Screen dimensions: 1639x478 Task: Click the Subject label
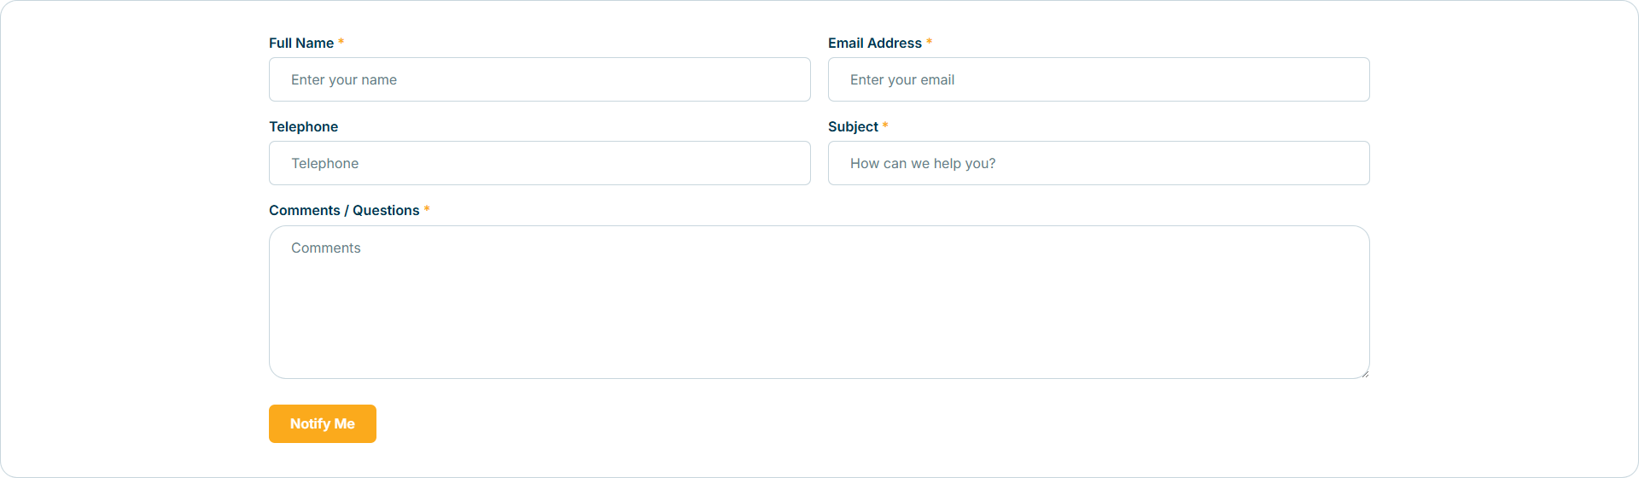[x=853, y=126]
